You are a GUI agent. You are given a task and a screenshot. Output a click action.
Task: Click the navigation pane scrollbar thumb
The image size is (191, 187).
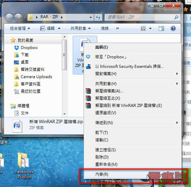[x=64, y=55]
